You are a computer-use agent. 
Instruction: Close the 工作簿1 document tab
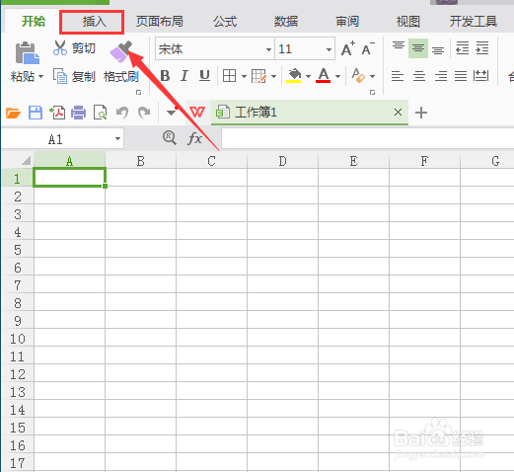click(398, 113)
